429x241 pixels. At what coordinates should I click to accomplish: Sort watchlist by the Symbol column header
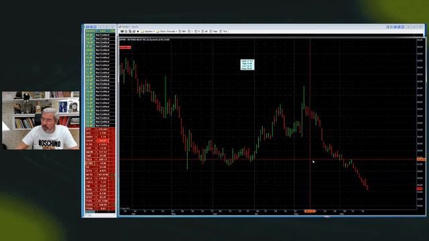coord(90,31)
